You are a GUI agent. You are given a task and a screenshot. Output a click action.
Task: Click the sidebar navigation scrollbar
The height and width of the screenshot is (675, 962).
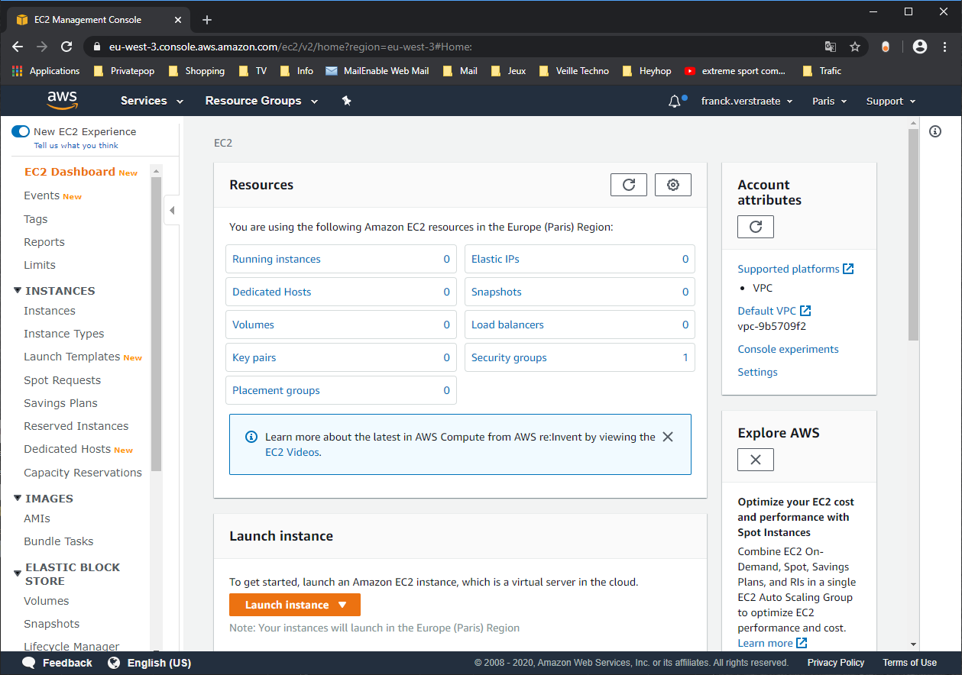coord(156,324)
